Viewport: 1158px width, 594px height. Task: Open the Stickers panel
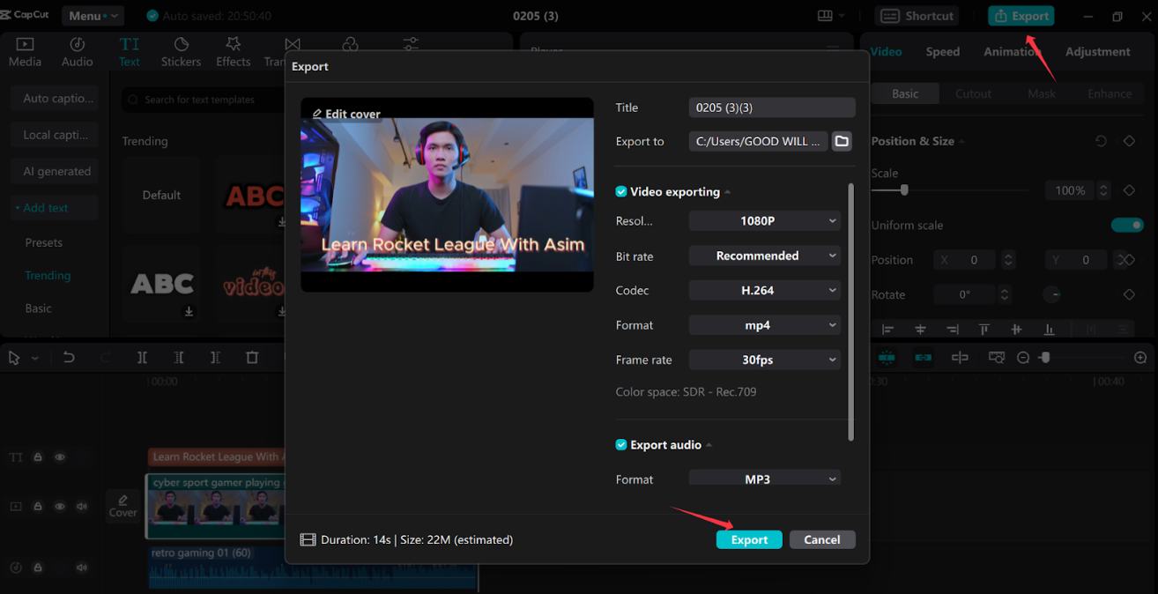pyautogui.click(x=181, y=52)
